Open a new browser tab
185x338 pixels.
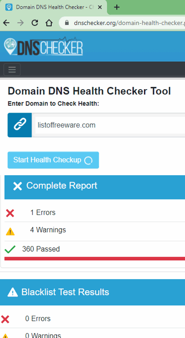[x=117, y=7]
